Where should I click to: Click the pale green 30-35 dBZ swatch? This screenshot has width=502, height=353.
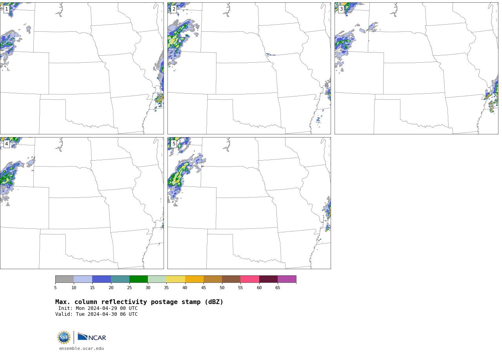(x=157, y=279)
